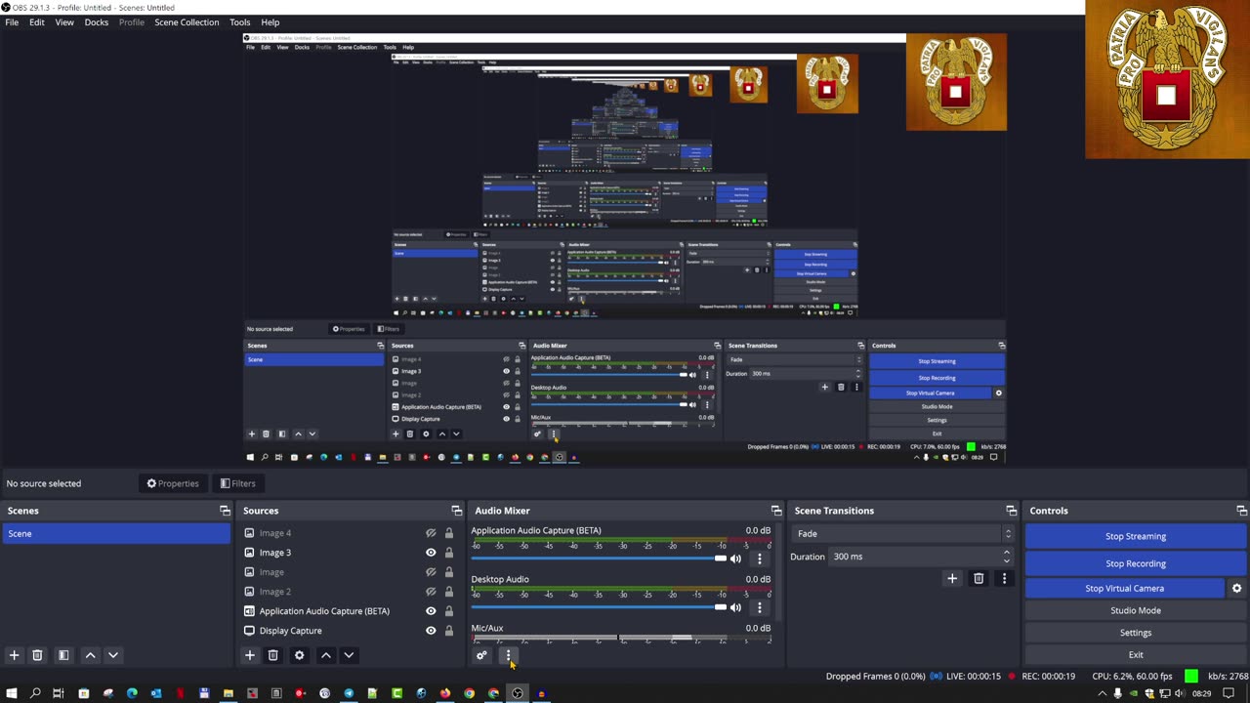This screenshot has width=1250, height=703.
Task: Open the Edit menu
Action: click(36, 22)
